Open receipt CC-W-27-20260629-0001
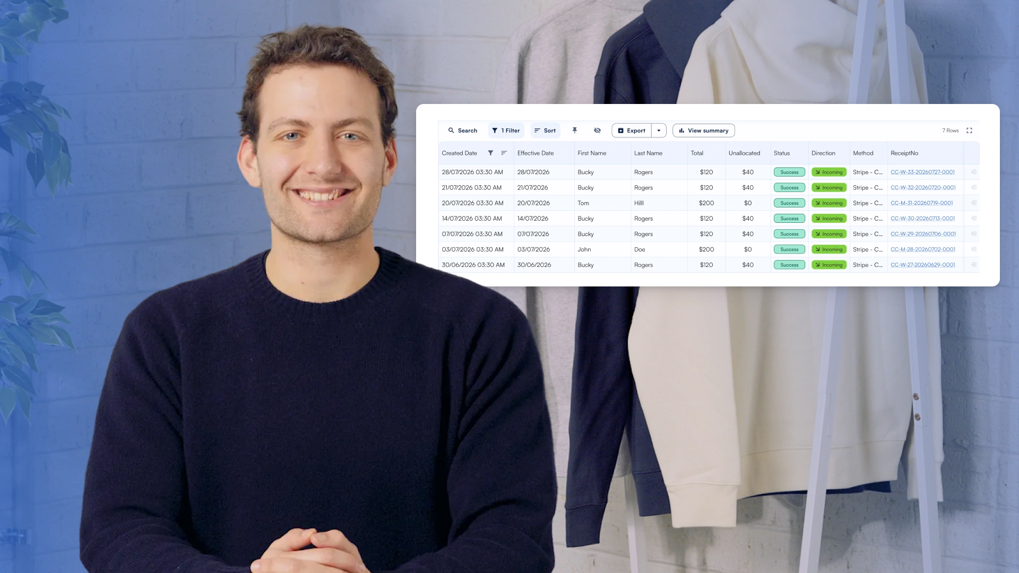Image resolution: width=1019 pixels, height=573 pixels. [923, 265]
